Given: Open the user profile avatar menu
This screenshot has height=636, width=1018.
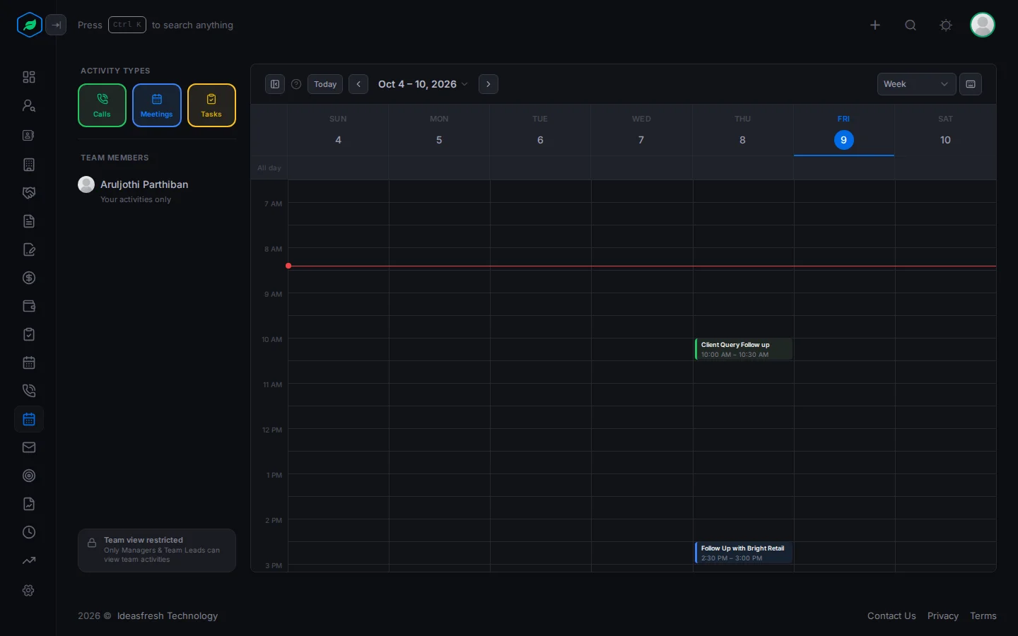Looking at the screenshot, I should click(x=983, y=25).
